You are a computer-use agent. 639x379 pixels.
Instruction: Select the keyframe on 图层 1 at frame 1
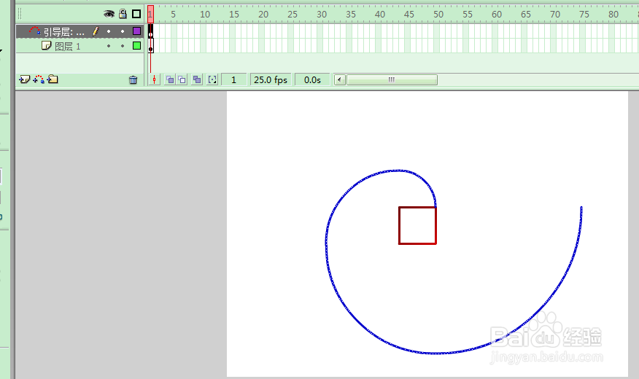[151, 46]
